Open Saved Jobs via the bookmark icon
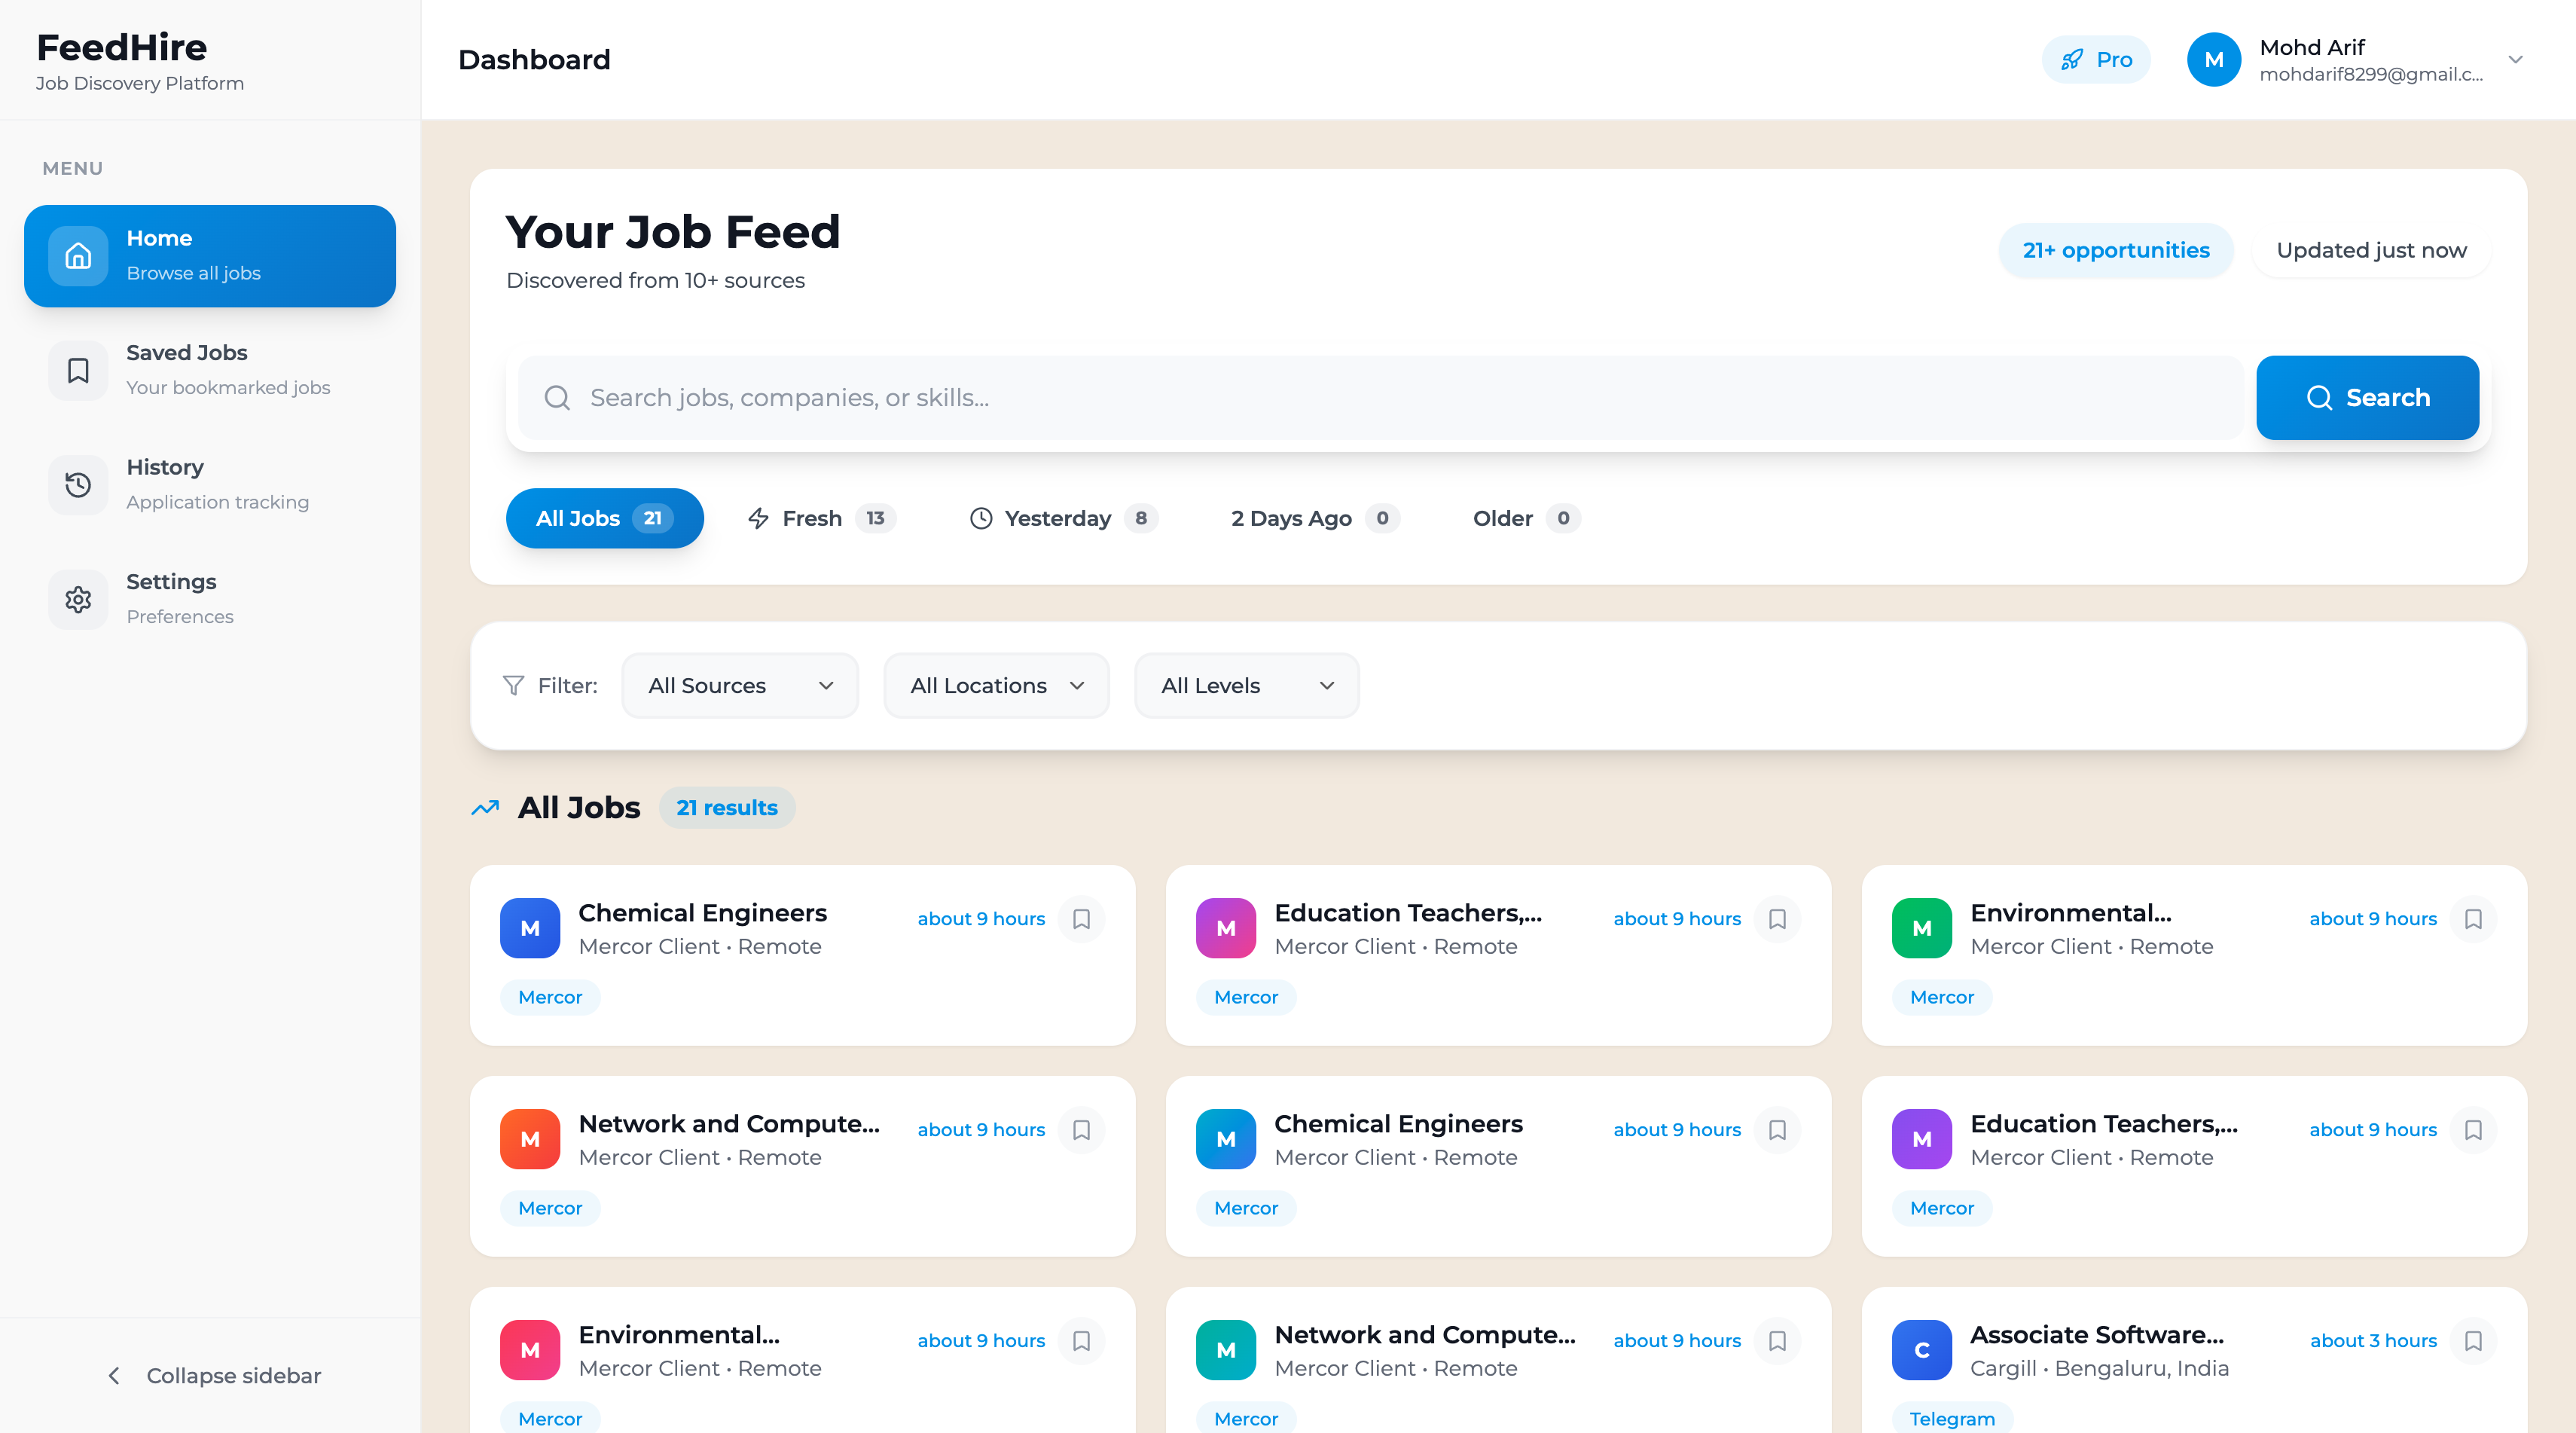 tap(78, 370)
